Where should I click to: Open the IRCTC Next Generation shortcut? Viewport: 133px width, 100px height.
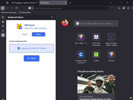coord(96,39)
